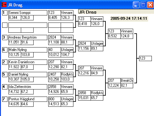This screenshot has height=116, width=154.
Task: Click the final winner box showing 123
Action: [x=145, y=58]
